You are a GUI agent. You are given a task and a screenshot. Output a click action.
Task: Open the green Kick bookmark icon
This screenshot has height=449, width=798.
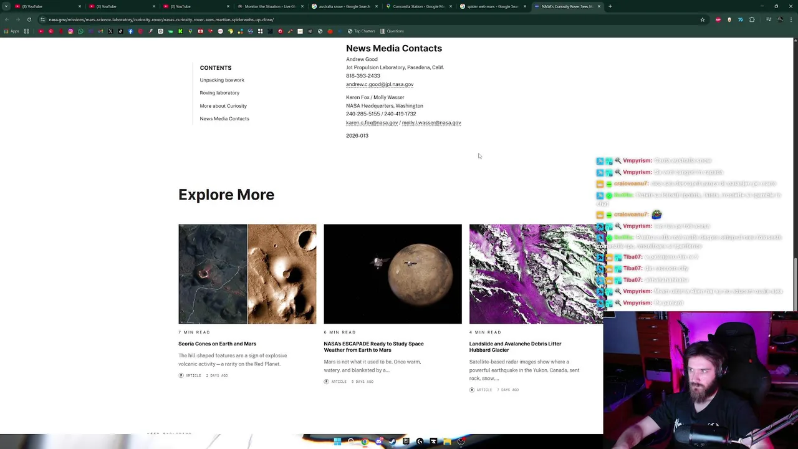(180, 31)
